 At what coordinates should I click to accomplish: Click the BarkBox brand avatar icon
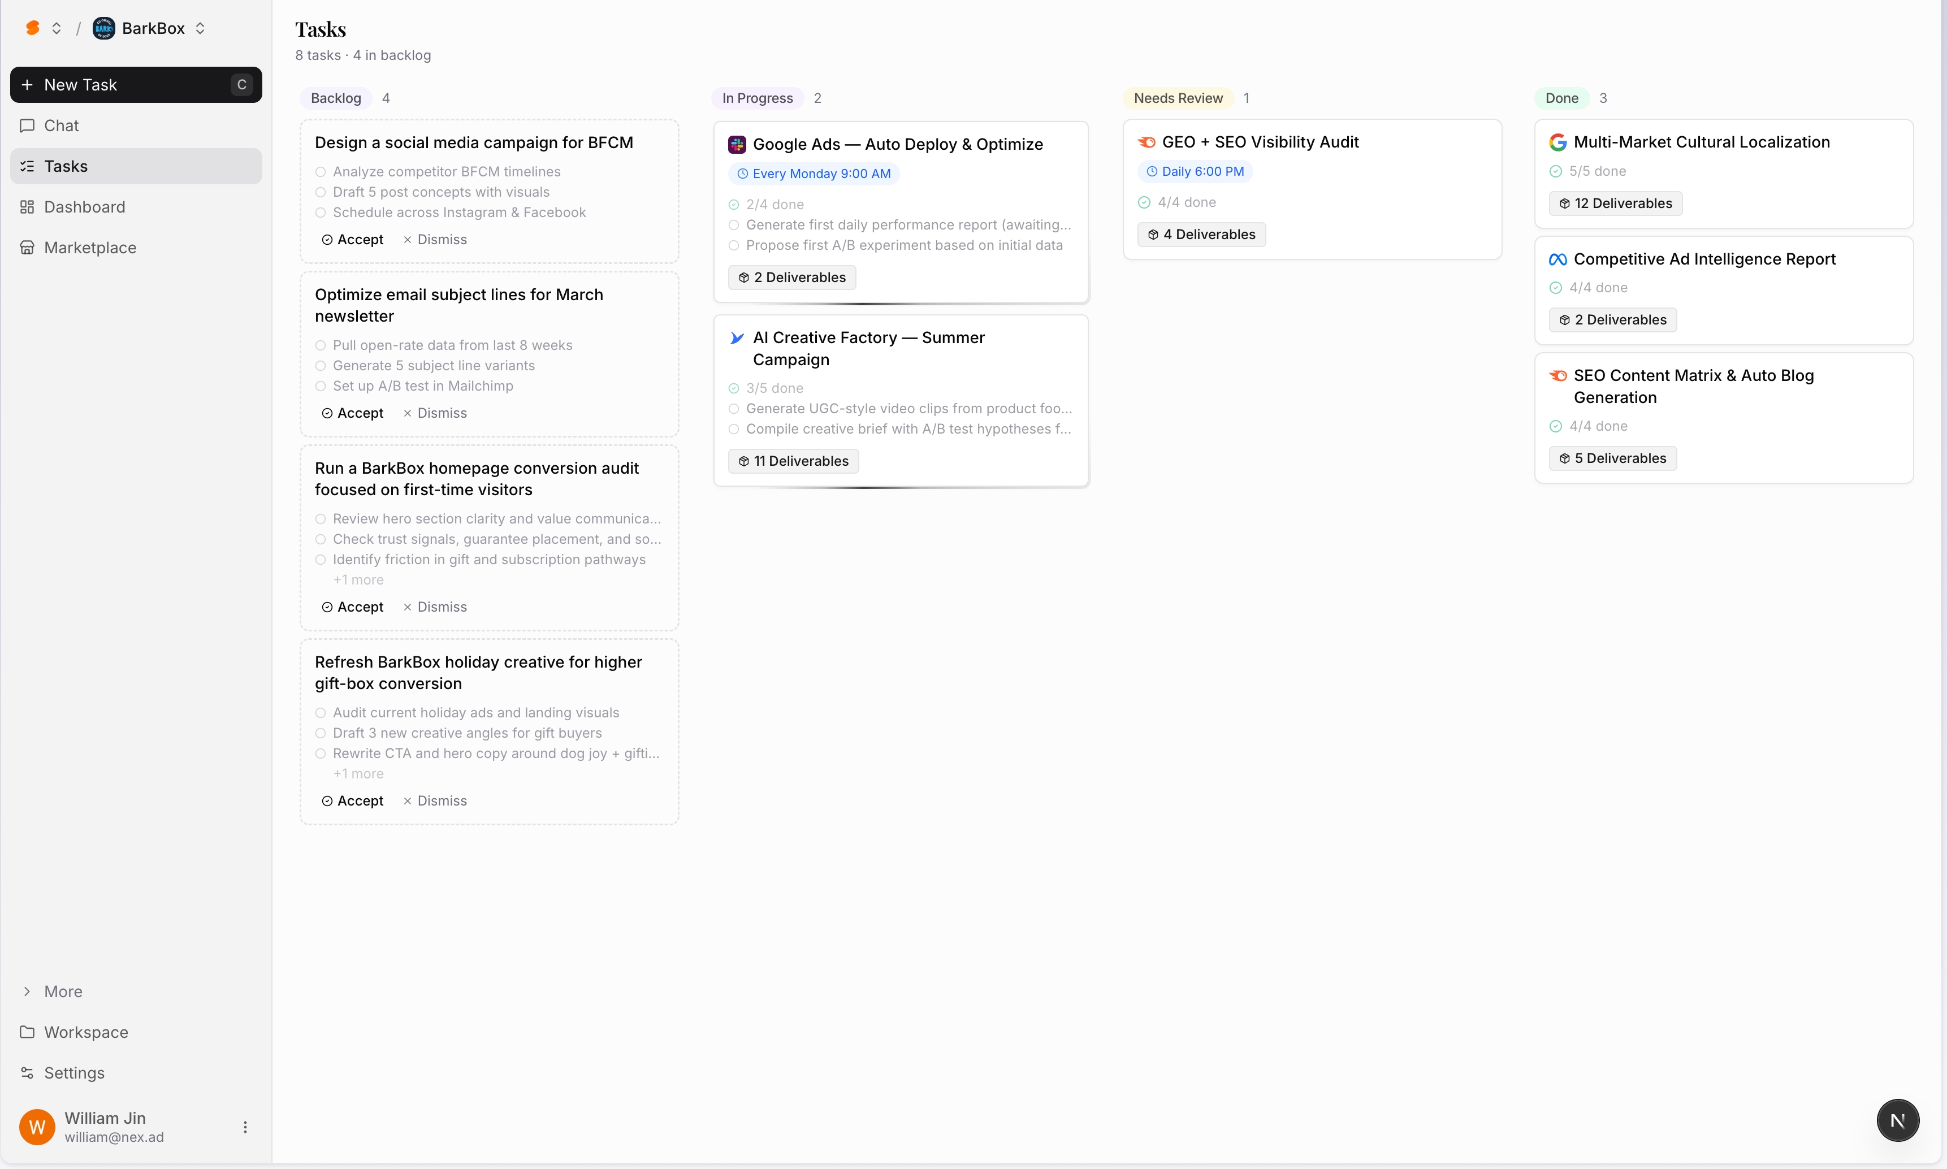coord(104,28)
